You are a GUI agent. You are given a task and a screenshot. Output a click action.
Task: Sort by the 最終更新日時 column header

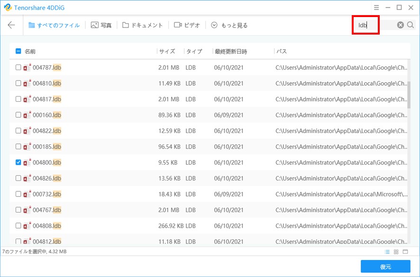tap(231, 52)
